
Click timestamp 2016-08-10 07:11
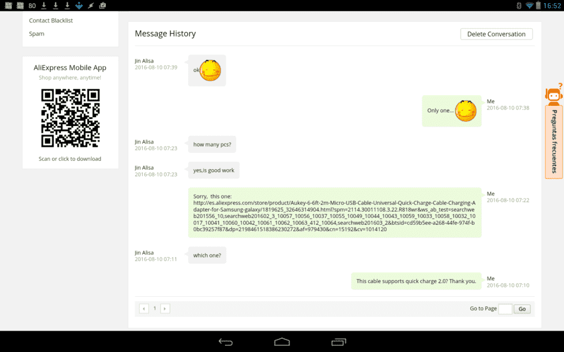point(156,259)
